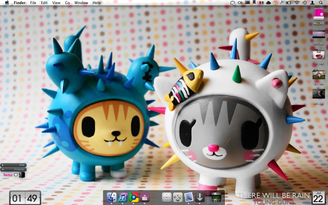Open iTunes from the dock
328x205 pixels.
(123, 197)
